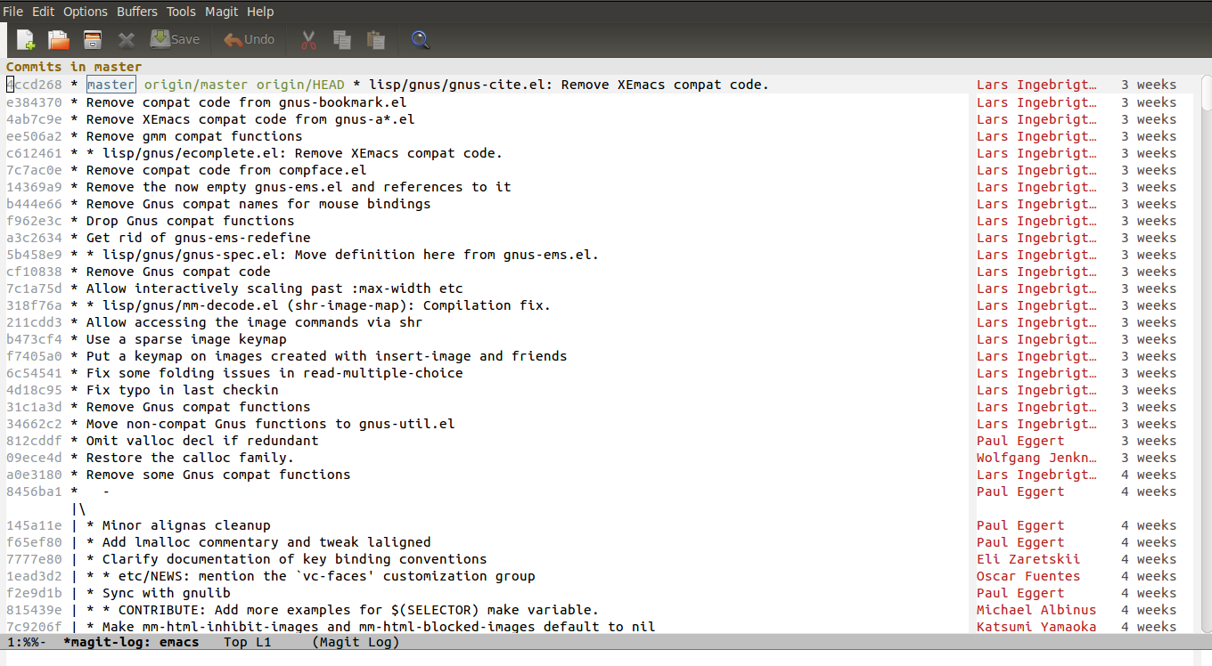Screen dimensions: 1212x666
Task: Select 'Fix typo in last checkin' commit
Action: pos(182,390)
